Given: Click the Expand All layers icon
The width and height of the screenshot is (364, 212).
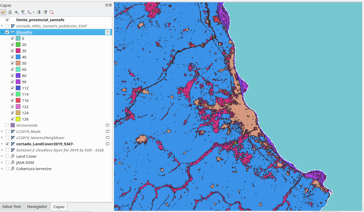Looking at the screenshot, I should [x=39, y=12].
